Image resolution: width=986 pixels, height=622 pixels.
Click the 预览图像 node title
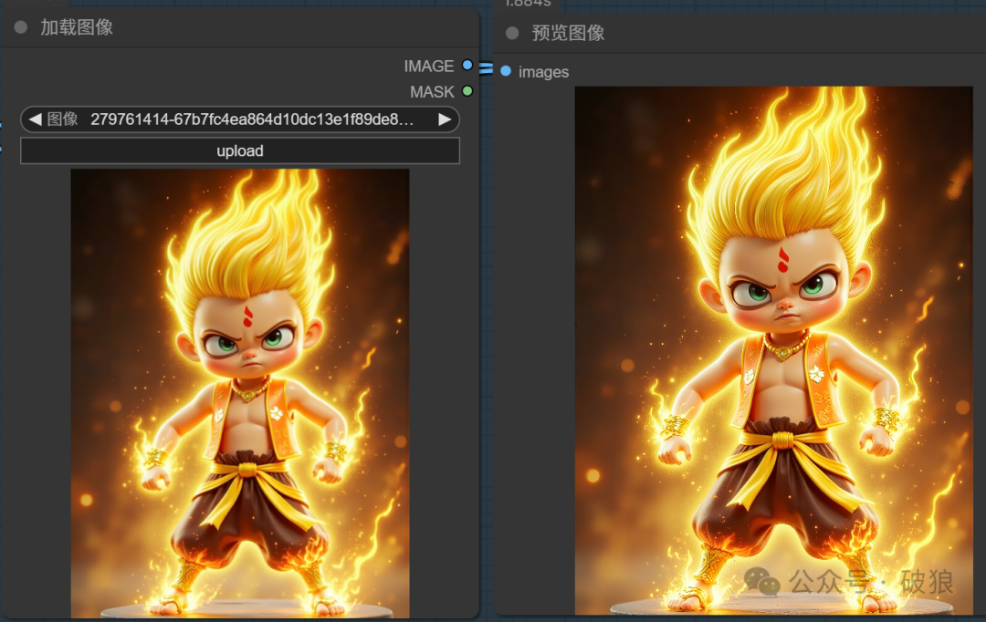pyautogui.click(x=569, y=33)
